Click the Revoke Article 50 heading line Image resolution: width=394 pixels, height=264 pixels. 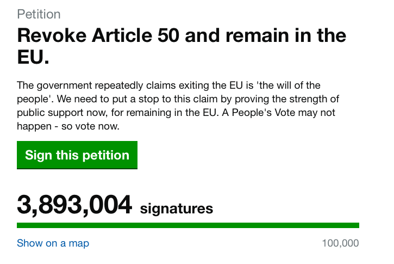click(x=182, y=36)
